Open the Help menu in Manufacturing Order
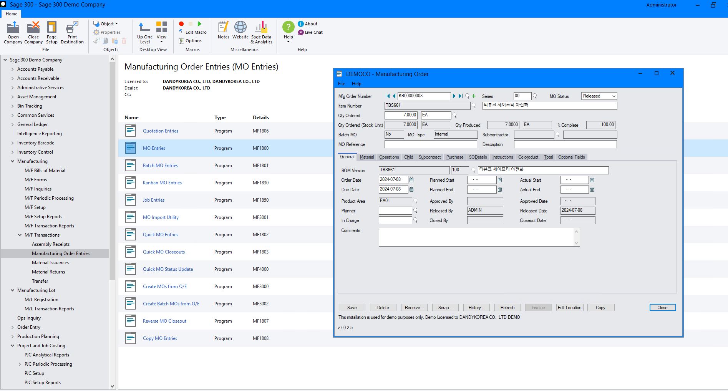Viewport: 728px width, 391px height. point(357,84)
